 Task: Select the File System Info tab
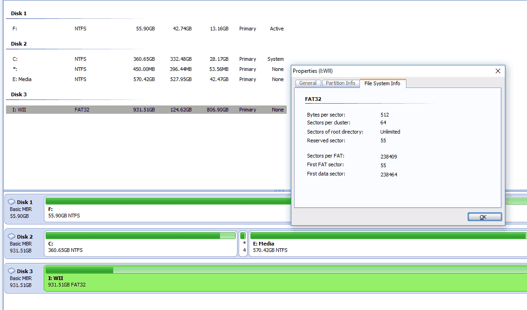[382, 83]
